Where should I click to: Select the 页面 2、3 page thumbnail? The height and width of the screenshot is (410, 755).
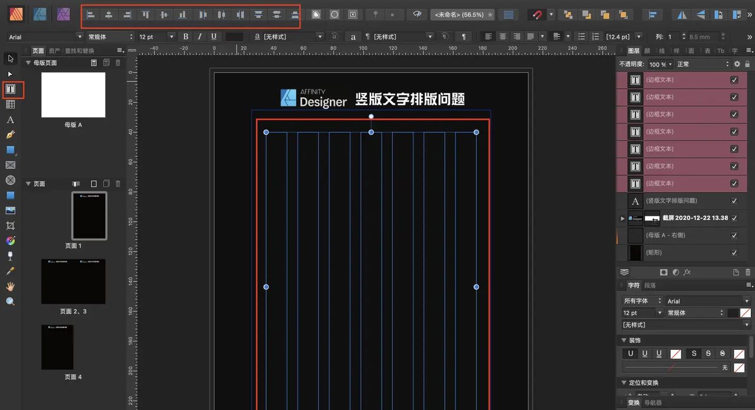point(73,282)
